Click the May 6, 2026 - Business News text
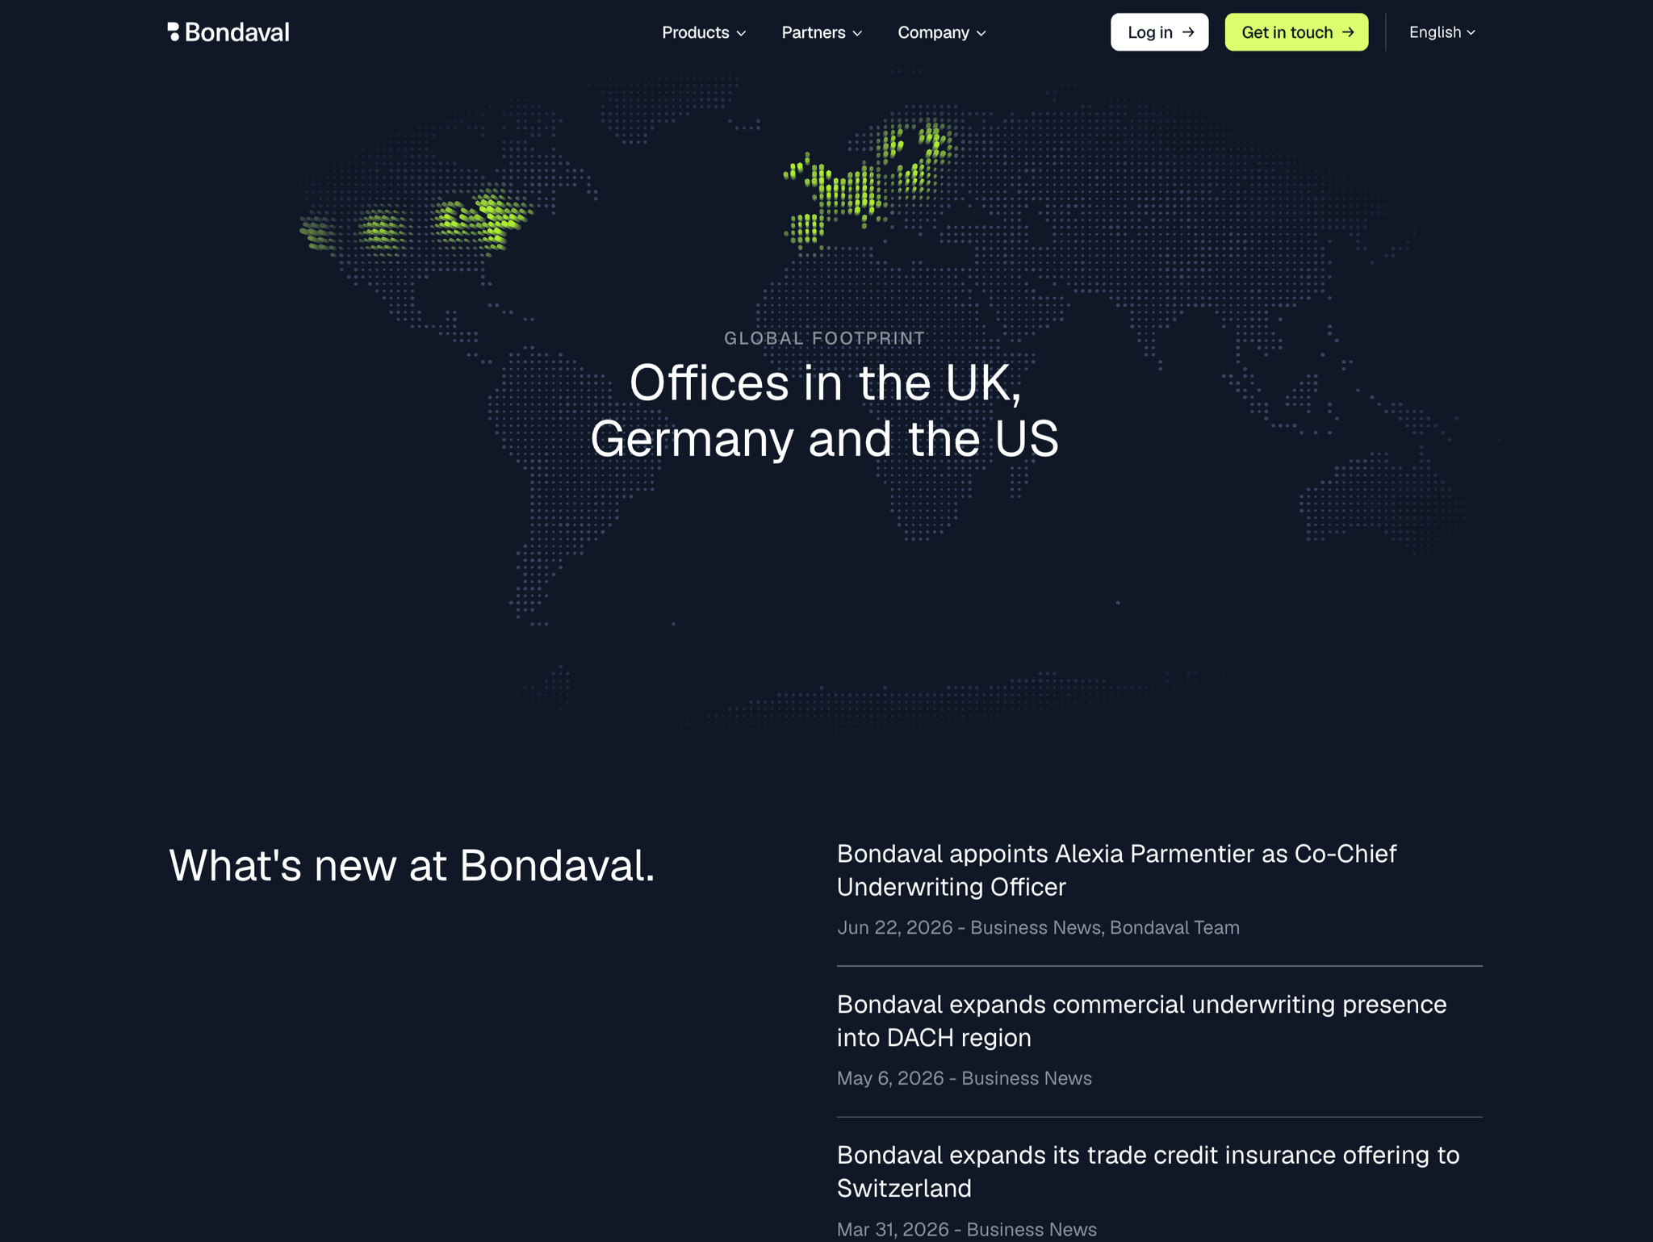 coord(964,1079)
